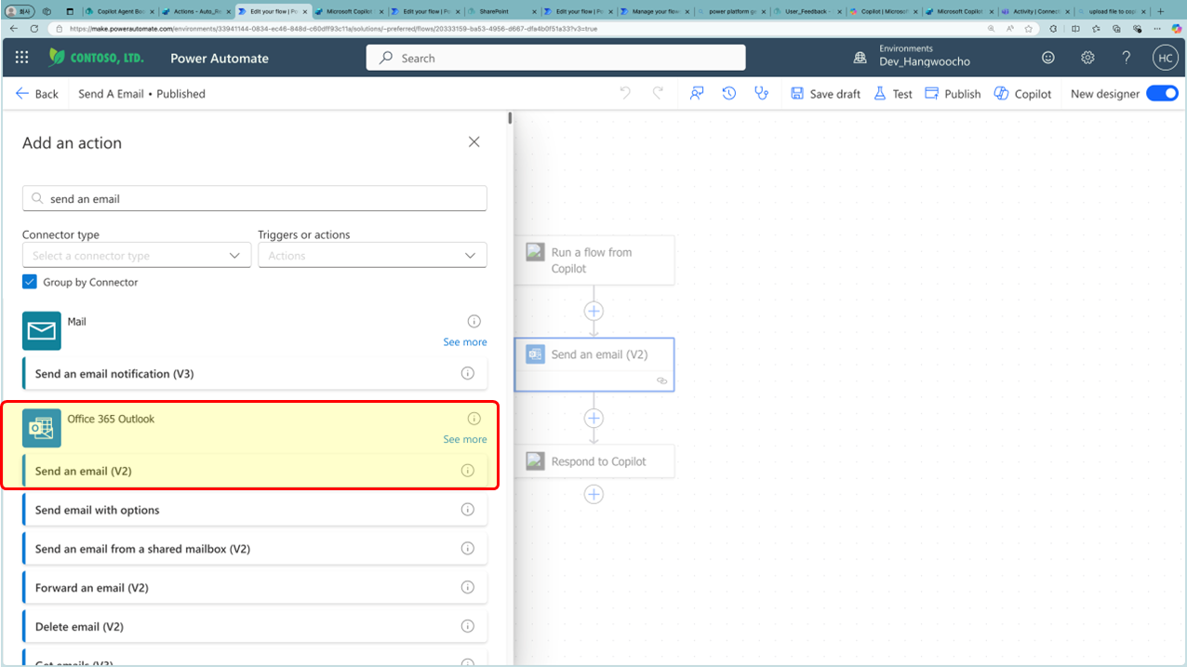1187x667 pixels.
Task: Uncheck Group by Connector checkbox
Action: pyautogui.click(x=30, y=282)
